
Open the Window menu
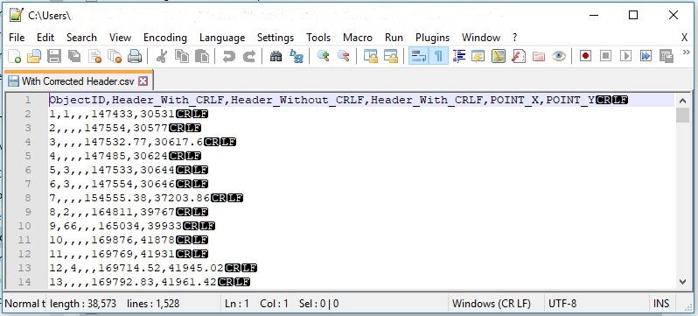pos(481,38)
